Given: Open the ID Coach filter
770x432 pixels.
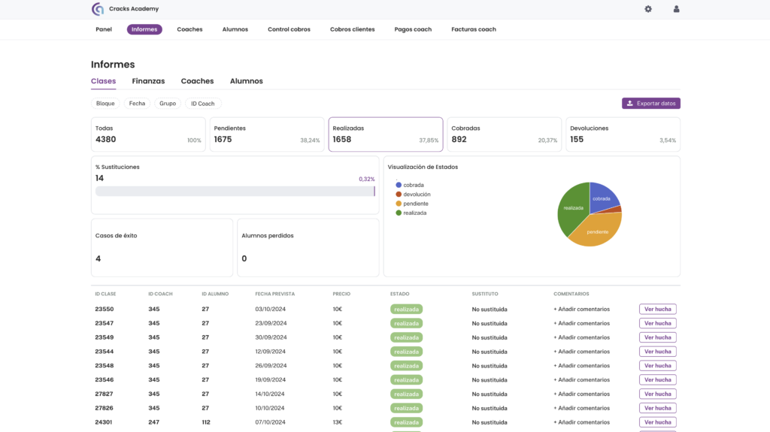Looking at the screenshot, I should 202,104.
